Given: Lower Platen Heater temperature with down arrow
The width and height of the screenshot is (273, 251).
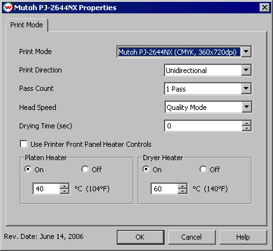Looking at the screenshot, I should tap(64, 191).
